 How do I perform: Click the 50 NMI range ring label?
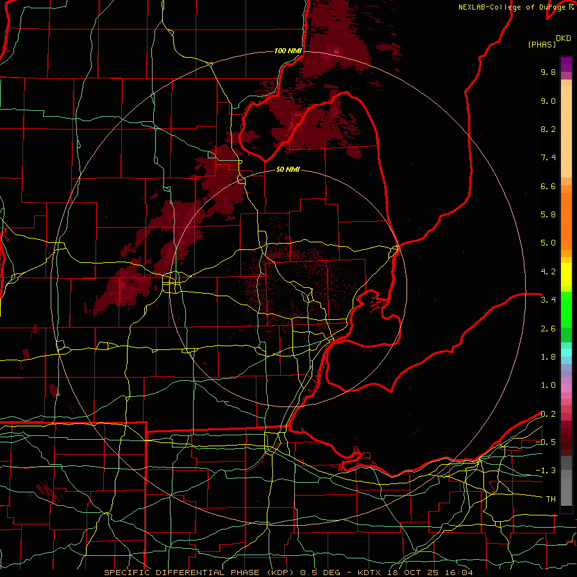pos(288,170)
